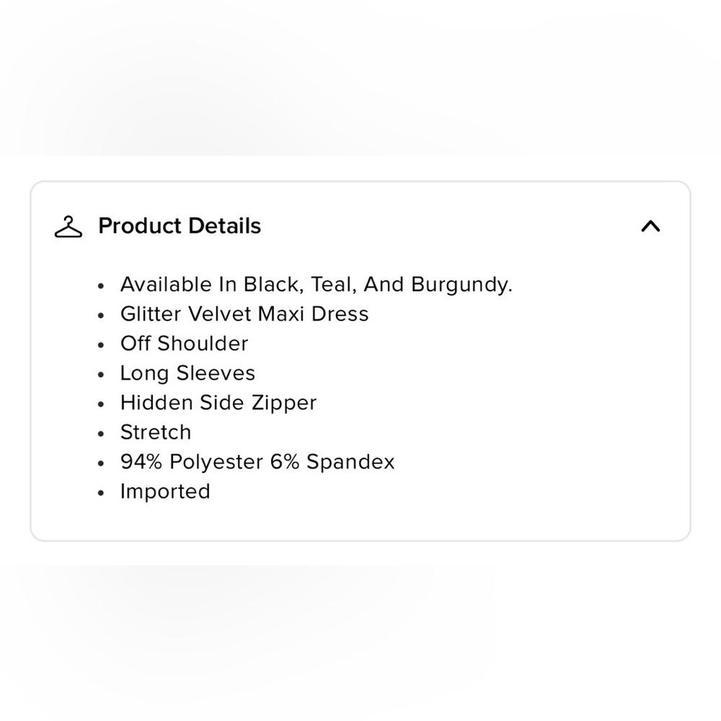Click the word 'Spandex' in the fabric line
The height and width of the screenshot is (721, 721).
[x=351, y=462]
